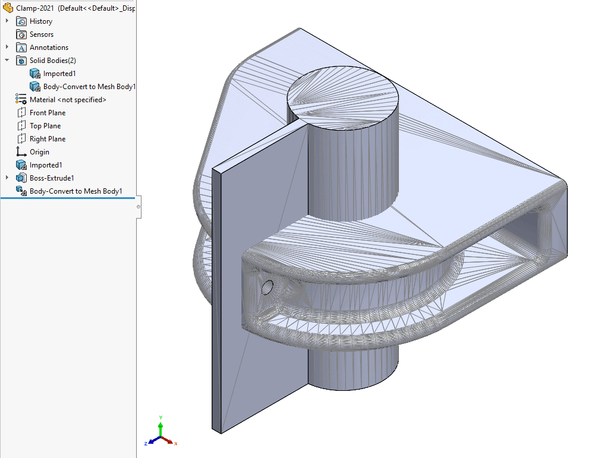Image resolution: width=610 pixels, height=458 pixels.
Task: Click the Boss-Extrude1 feature icon
Action: (21, 178)
